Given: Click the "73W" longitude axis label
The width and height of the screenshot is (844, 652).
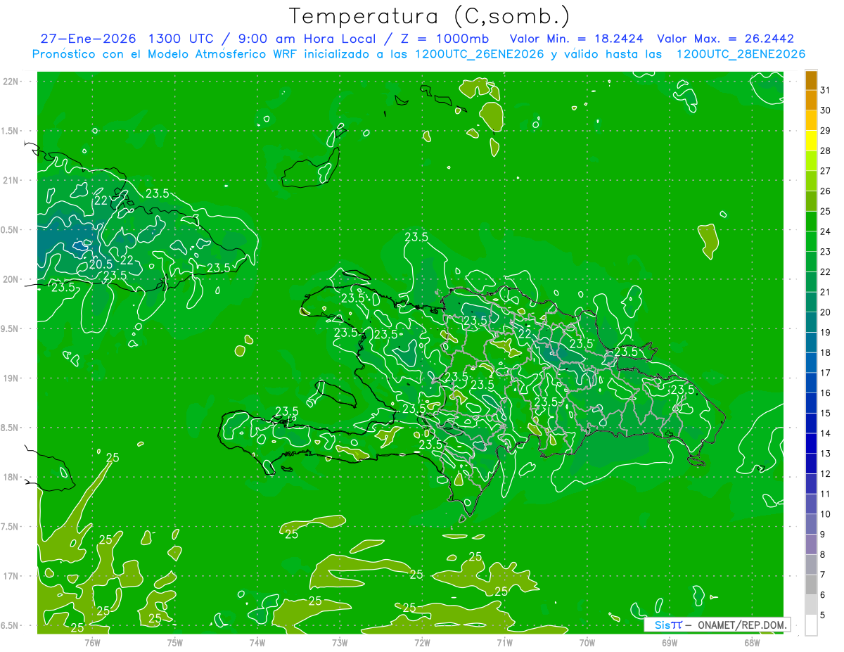Looking at the screenshot, I should [340, 643].
